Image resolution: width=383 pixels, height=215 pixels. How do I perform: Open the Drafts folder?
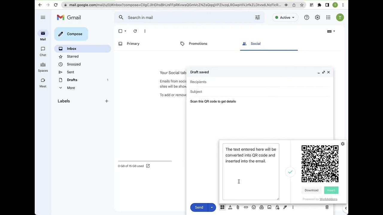tap(83, 80)
